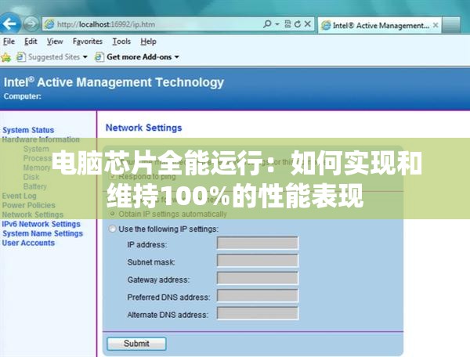Viewport: 470px width, 357px height.
Task: Open the Event Log link
Action: pyautogui.click(x=19, y=196)
